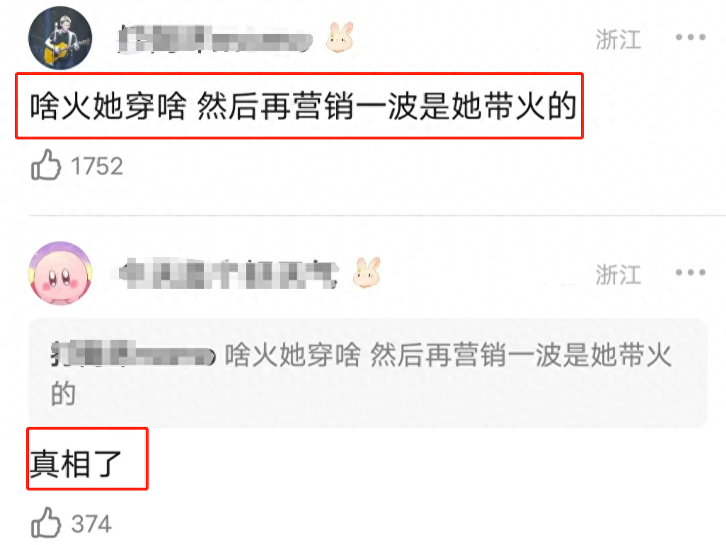
Task: Select the top comment text 啥火她穿啥 然后再营销一波
Action: (x=304, y=106)
